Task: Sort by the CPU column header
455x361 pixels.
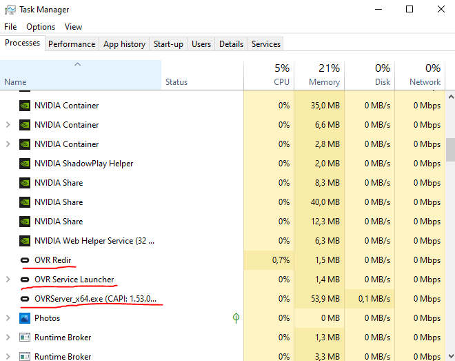Action: click(x=269, y=75)
